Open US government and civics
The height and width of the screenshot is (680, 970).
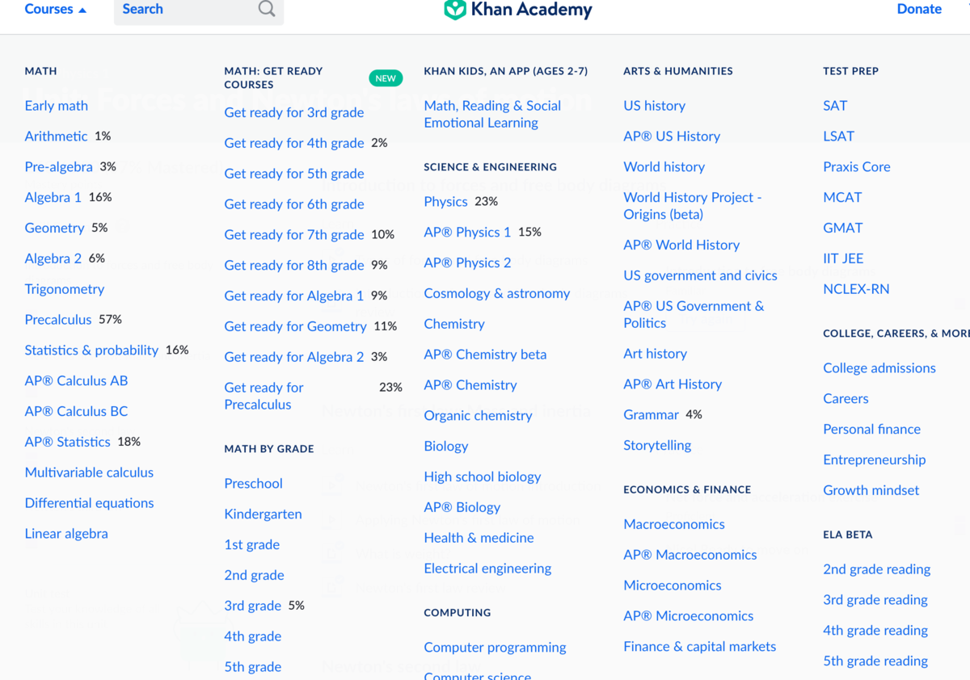[x=700, y=275]
